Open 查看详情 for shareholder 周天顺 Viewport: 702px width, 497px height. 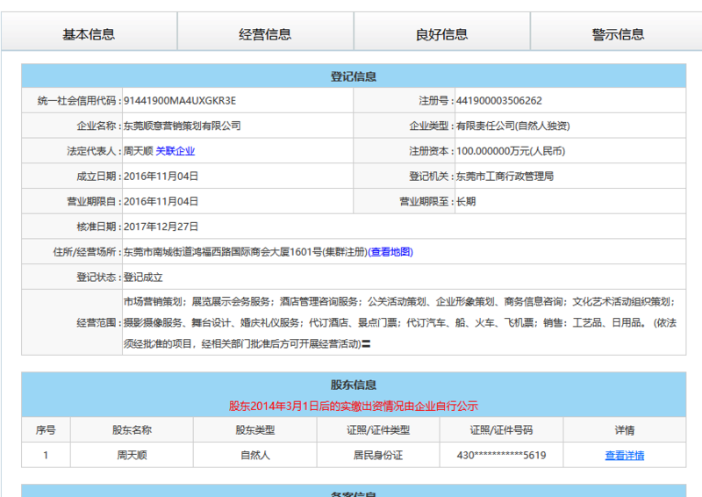tap(625, 456)
